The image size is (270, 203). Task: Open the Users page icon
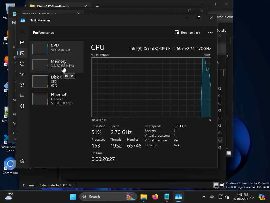pyautogui.click(x=22, y=85)
